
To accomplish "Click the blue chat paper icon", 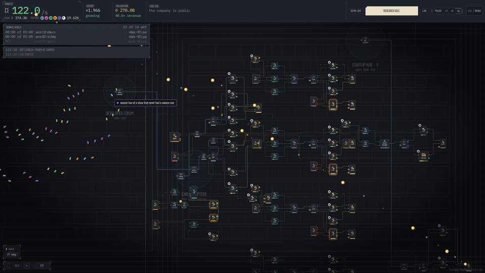I will [x=42, y=18].
